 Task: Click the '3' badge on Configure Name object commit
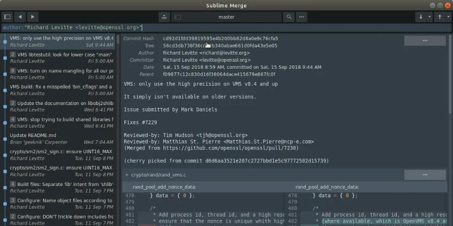point(13,201)
